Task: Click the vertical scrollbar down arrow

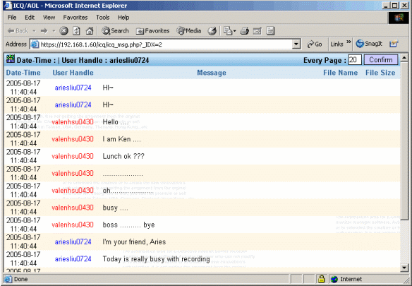Action: click(x=404, y=268)
